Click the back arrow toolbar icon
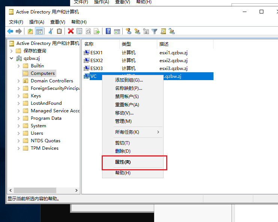 [x=10, y=31]
